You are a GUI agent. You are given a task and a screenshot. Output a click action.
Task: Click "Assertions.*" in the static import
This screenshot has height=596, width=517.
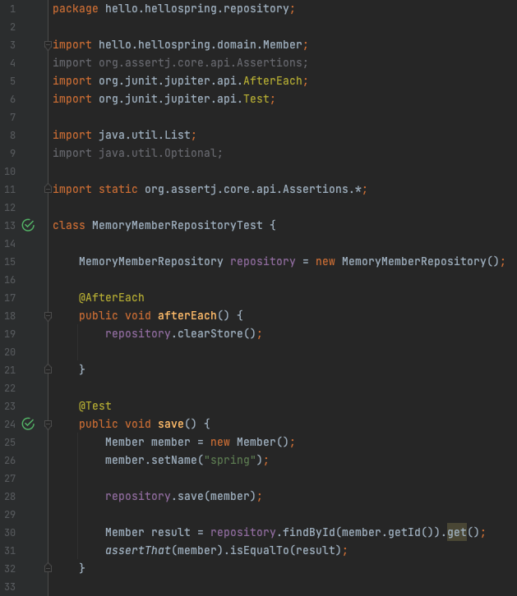[x=322, y=190]
